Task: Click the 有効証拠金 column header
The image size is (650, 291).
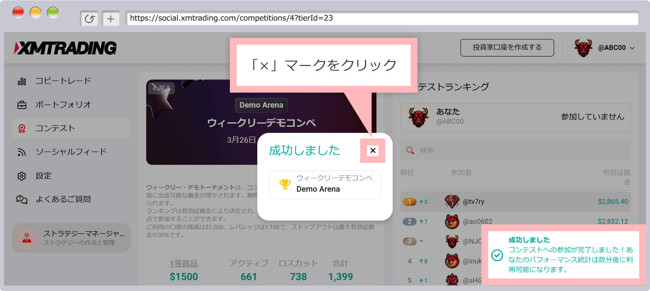Action: pyautogui.click(x=617, y=177)
